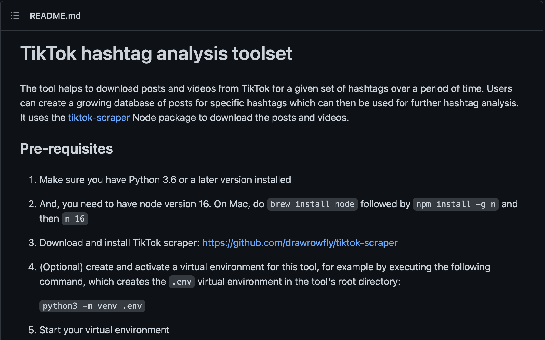Click the n 16 inline code

75,218
